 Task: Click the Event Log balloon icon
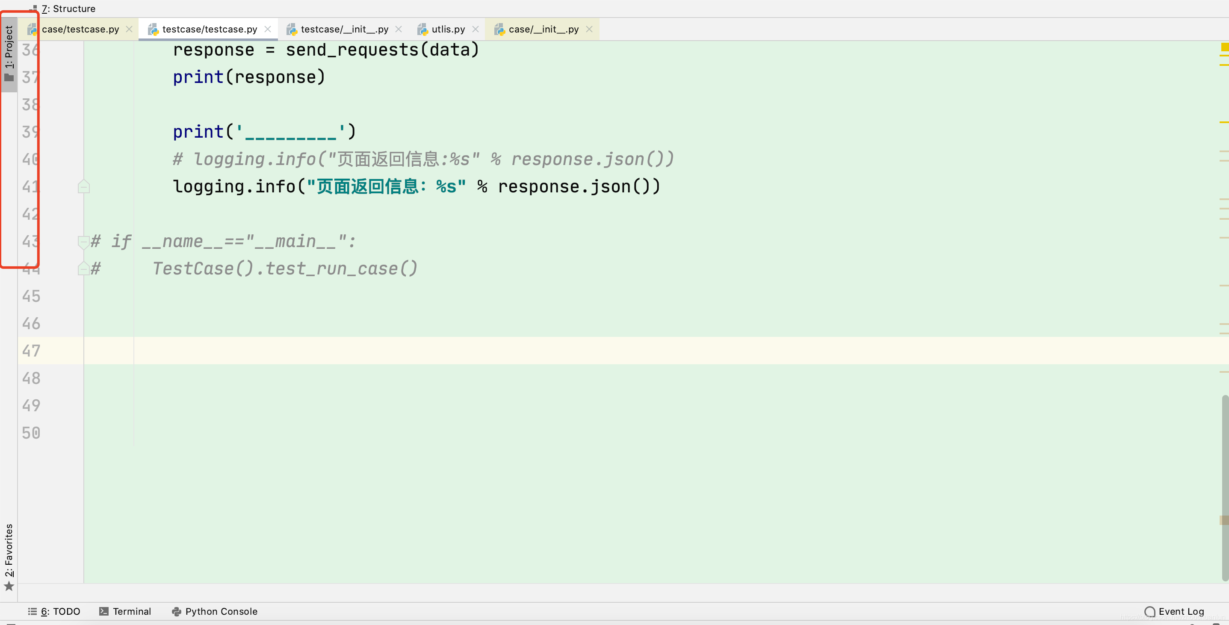1150,611
